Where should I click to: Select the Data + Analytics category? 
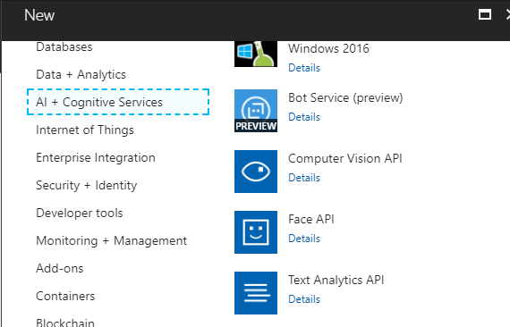(81, 74)
